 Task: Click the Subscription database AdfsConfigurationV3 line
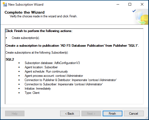tap(52, 63)
